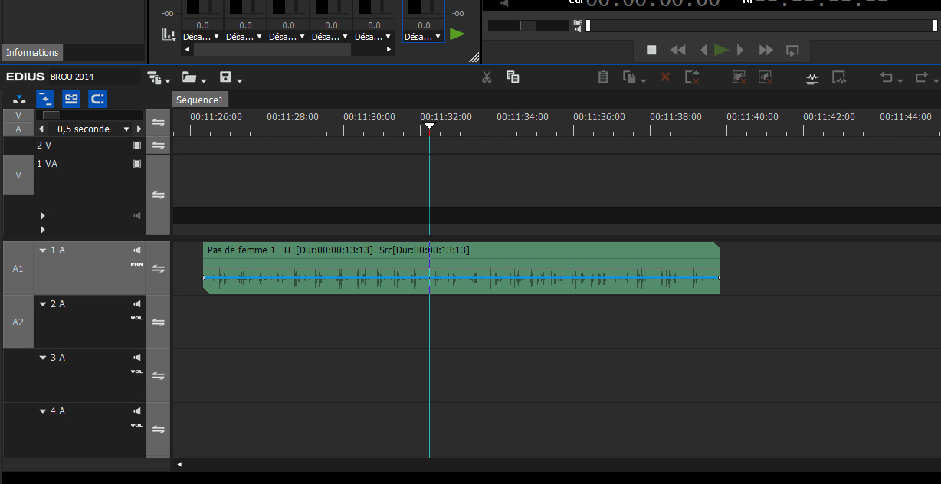The height and width of the screenshot is (484, 941).
Task: Click the Copy icon beside the scissors
Action: (x=513, y=77)
